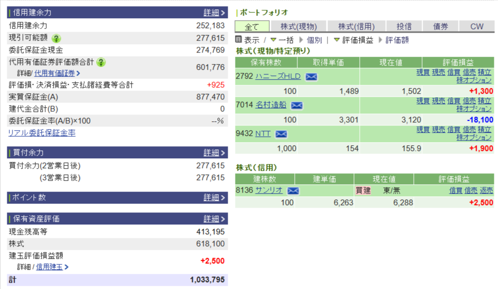The height and width of the screenshot is (289, 498).
Task: Open the 投信 tab
Action: point(404,27)
